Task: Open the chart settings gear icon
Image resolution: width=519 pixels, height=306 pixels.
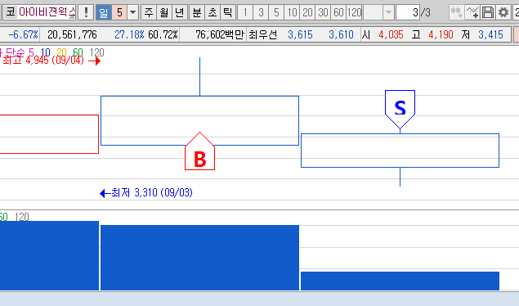Action: coord(503,12)
